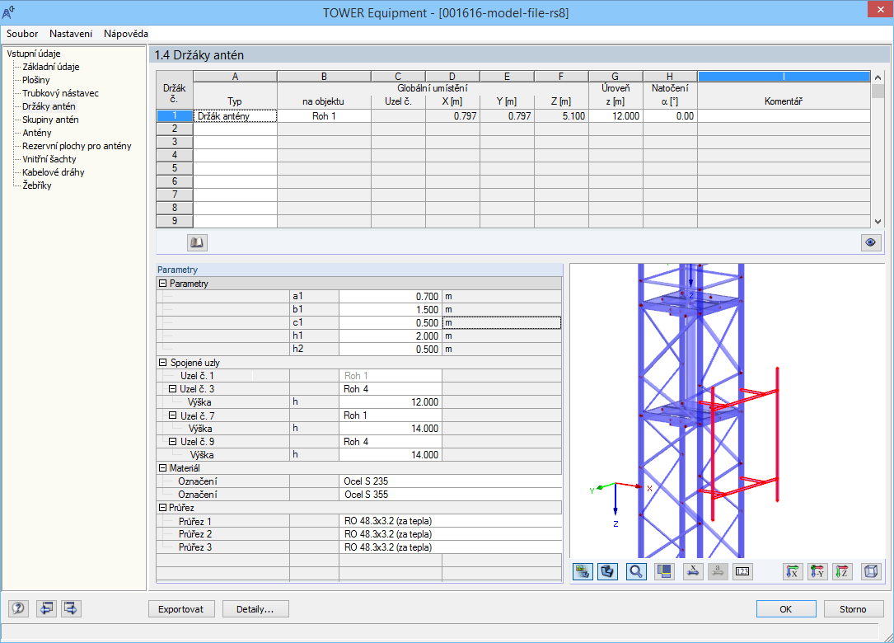Go to previous table with left arrow icon
This screenshot has height=643, width=894.
tap(46, 608)
